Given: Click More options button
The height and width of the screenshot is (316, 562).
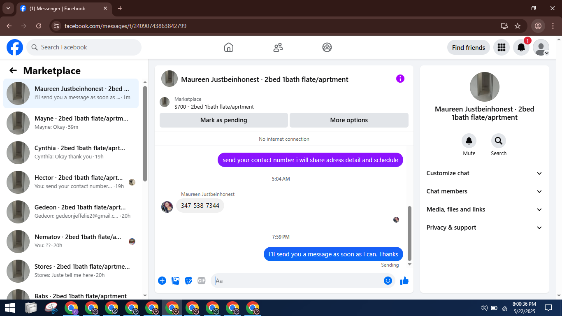Looking at the screenshot, I should tap(349, 120).
